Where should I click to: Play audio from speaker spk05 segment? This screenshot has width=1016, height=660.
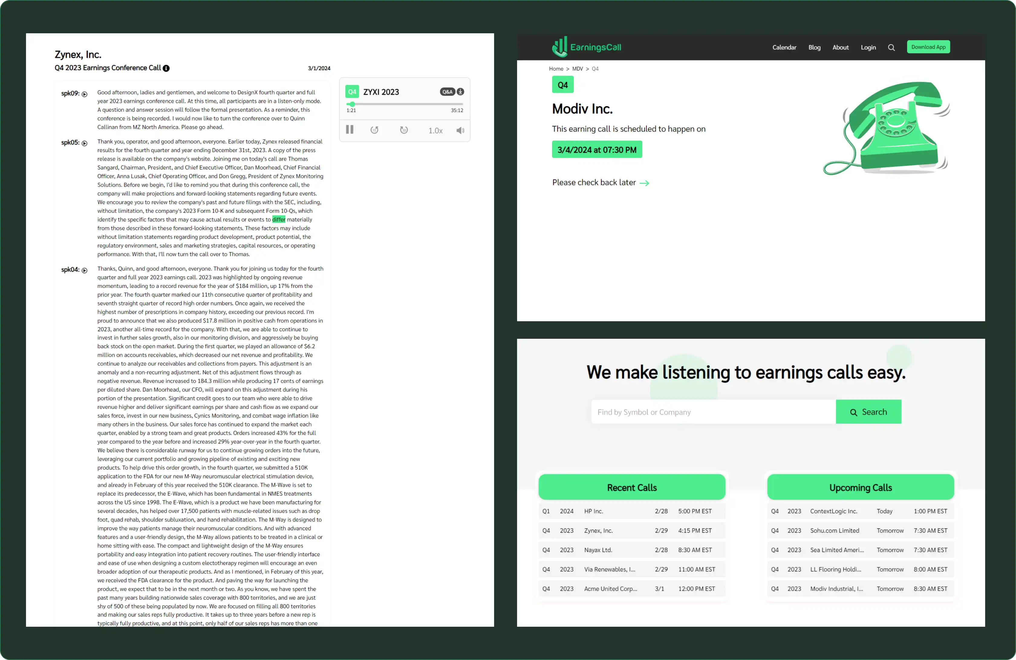coord(85,143)
